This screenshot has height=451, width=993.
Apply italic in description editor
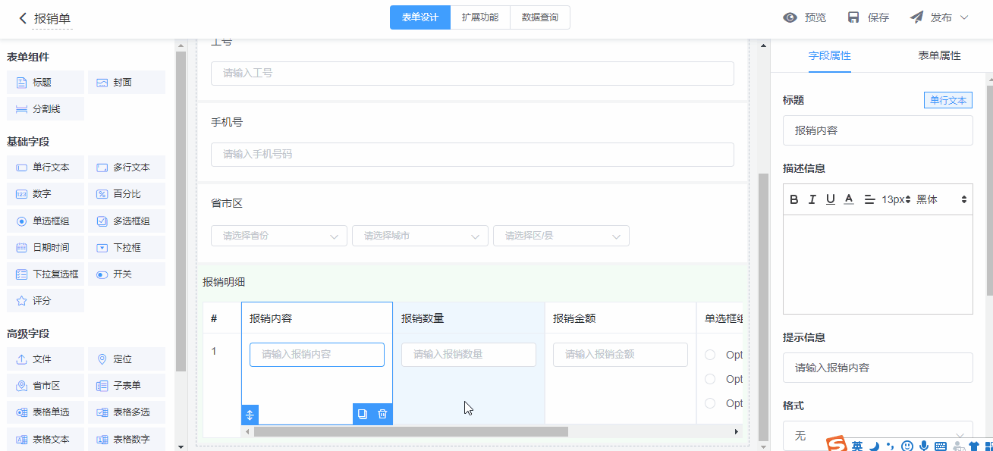point(812,199)
